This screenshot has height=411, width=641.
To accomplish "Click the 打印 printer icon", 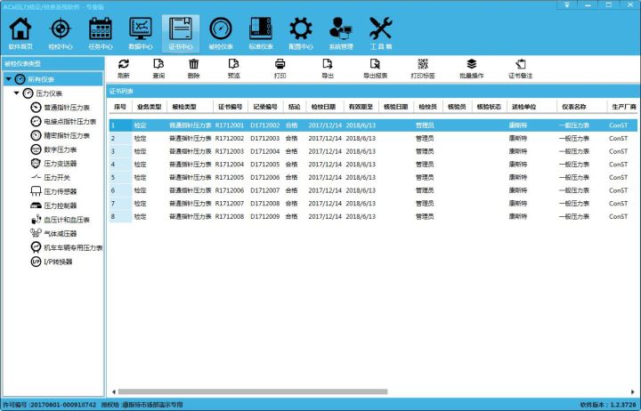I will coord(280,68).
